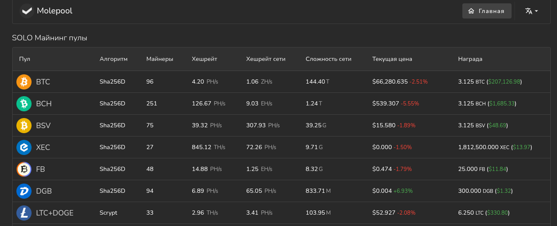557x226 pixels.
Task: Open the language selector dropdown
Action: click(x=532, y=11)
